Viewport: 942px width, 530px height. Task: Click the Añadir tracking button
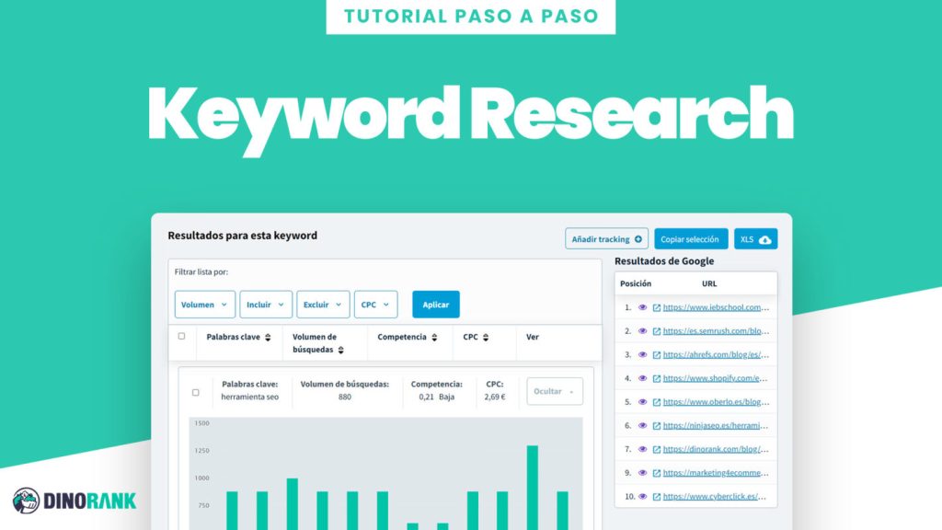(x=606, y=238)
